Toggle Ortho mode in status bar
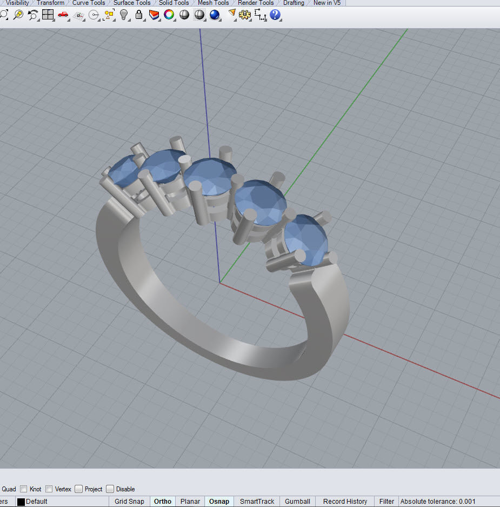500x507 pixels. [163, 501]
